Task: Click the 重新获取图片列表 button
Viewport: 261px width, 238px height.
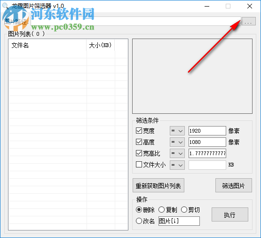Action: click(158, 185)
